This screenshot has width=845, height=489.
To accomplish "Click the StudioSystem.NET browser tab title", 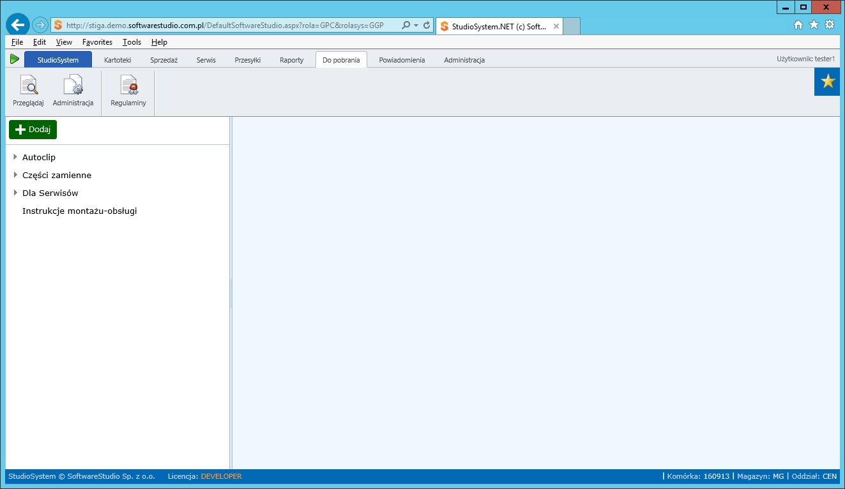I will point(498,27).
